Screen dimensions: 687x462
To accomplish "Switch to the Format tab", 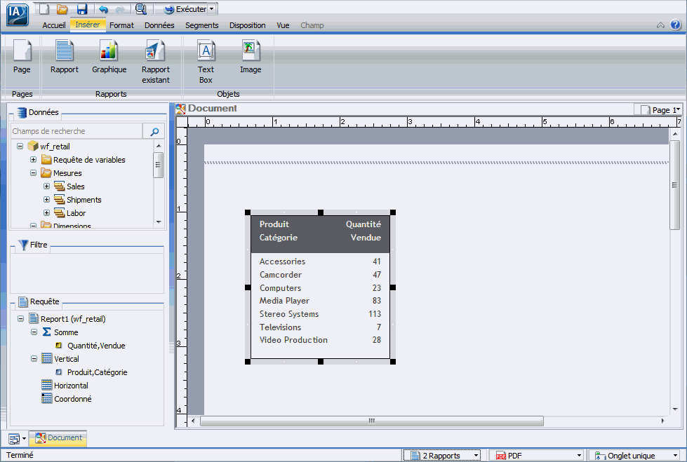I will pyautogui.click(x=121, y=25).
